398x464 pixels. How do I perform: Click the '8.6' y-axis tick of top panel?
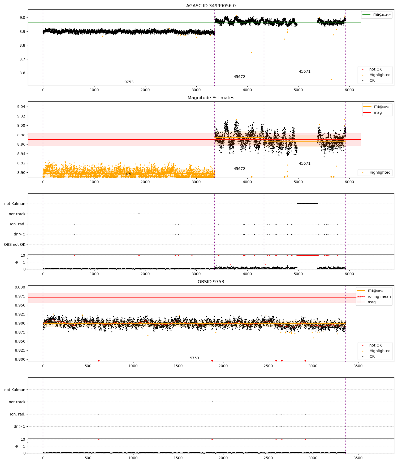22,73
